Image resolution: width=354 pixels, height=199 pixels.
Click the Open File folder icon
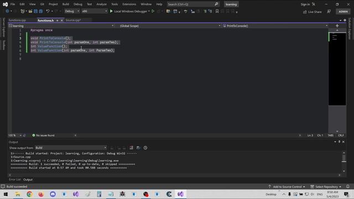pyautogui.click(x=30, y=11)
